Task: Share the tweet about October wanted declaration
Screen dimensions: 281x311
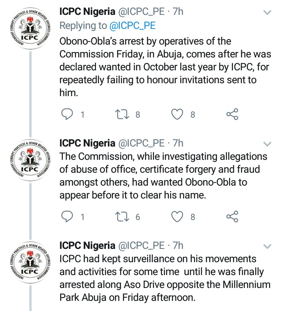Action: tap(232, 114)
